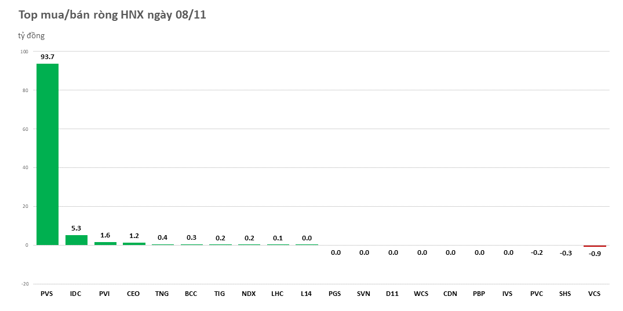
Task: Click the -0.9 data label for VCS
Action: pyautogui.click(x=595, y=254)
